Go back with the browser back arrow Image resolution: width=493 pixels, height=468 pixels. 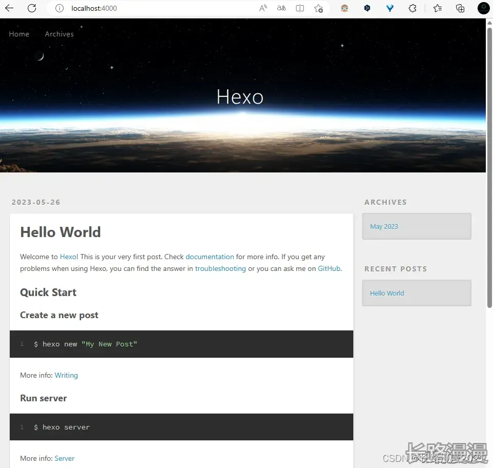point(9,8)
